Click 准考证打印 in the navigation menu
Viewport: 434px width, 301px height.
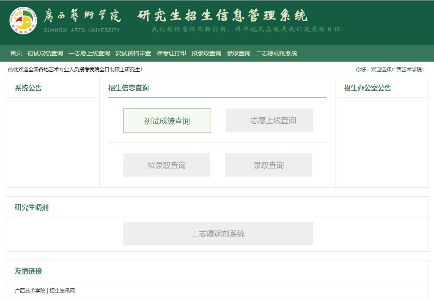[x=171, y=53]
